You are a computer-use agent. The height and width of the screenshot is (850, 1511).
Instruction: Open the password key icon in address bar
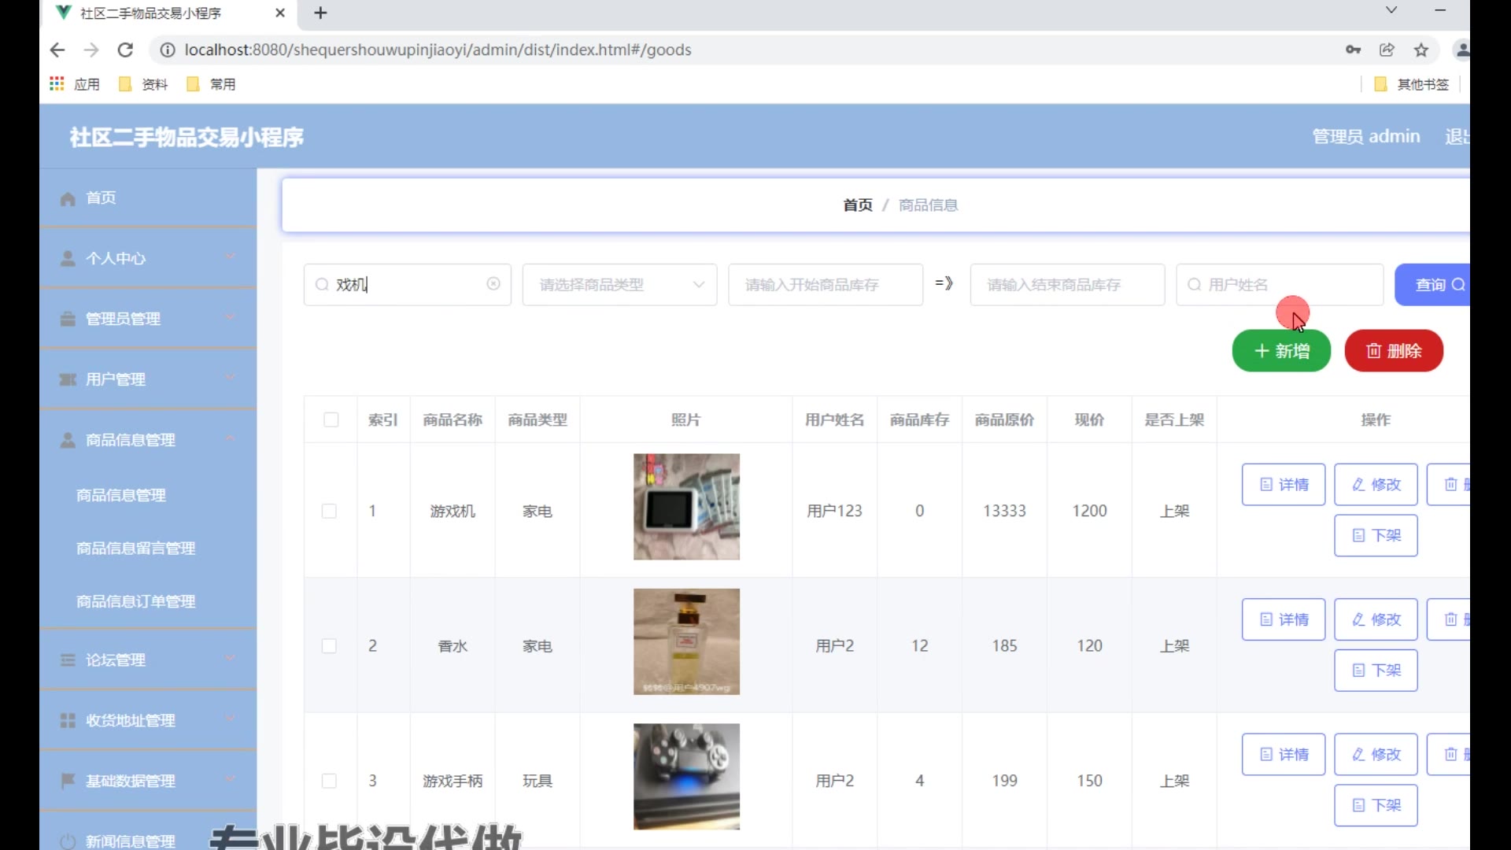(1353, 50)
